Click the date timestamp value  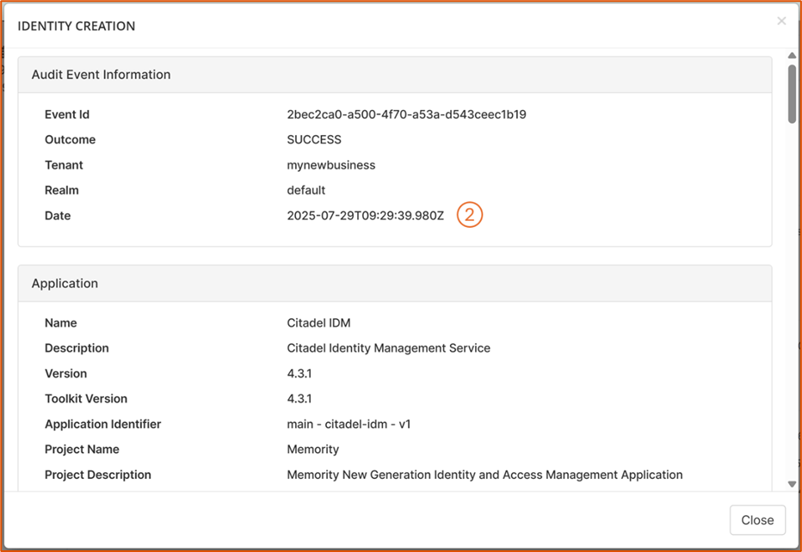click(366, 216)
